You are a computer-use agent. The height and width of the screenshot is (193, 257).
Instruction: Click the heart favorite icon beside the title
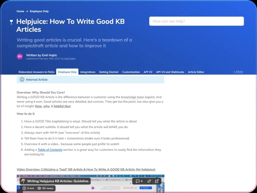(x=11, y=21)
